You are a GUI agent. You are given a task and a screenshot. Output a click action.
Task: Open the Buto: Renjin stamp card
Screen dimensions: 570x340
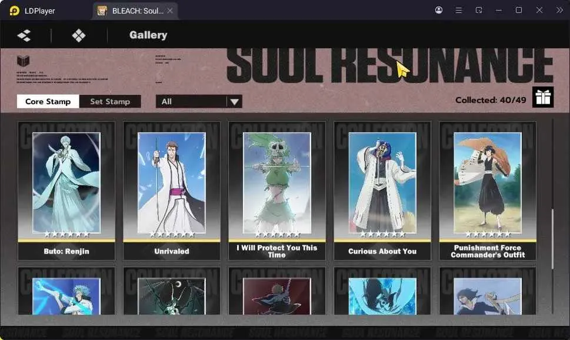[x=66, y=191]
